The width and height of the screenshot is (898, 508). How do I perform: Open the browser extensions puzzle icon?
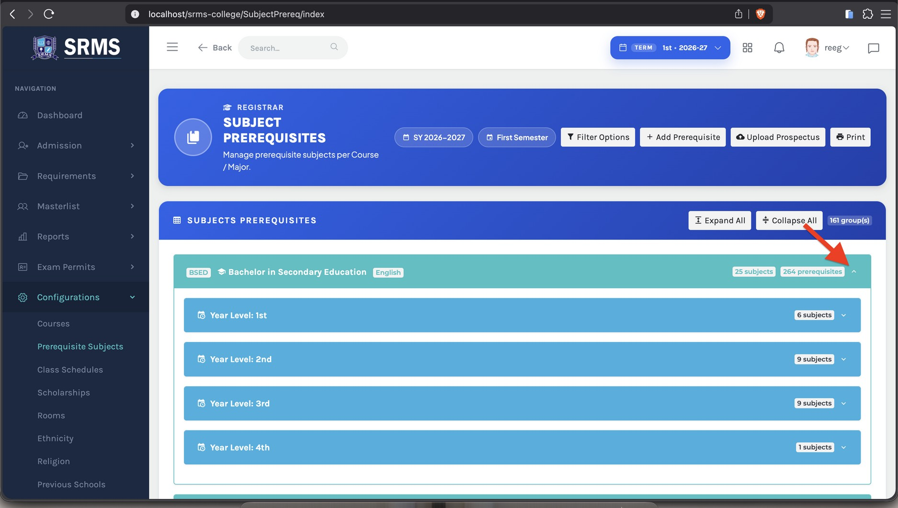[867, 14]
